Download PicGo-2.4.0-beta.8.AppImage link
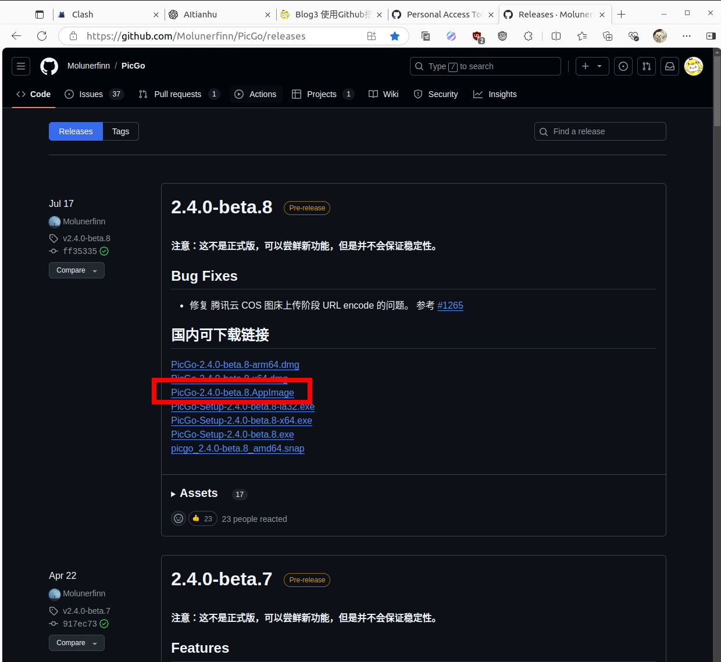The height and width of the screenshot is (662, 721). click(233, 392)
